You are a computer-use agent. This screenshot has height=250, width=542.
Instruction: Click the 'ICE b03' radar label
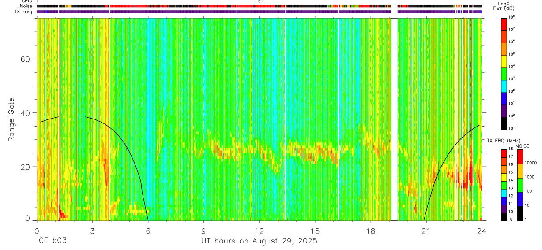(51, 241)
